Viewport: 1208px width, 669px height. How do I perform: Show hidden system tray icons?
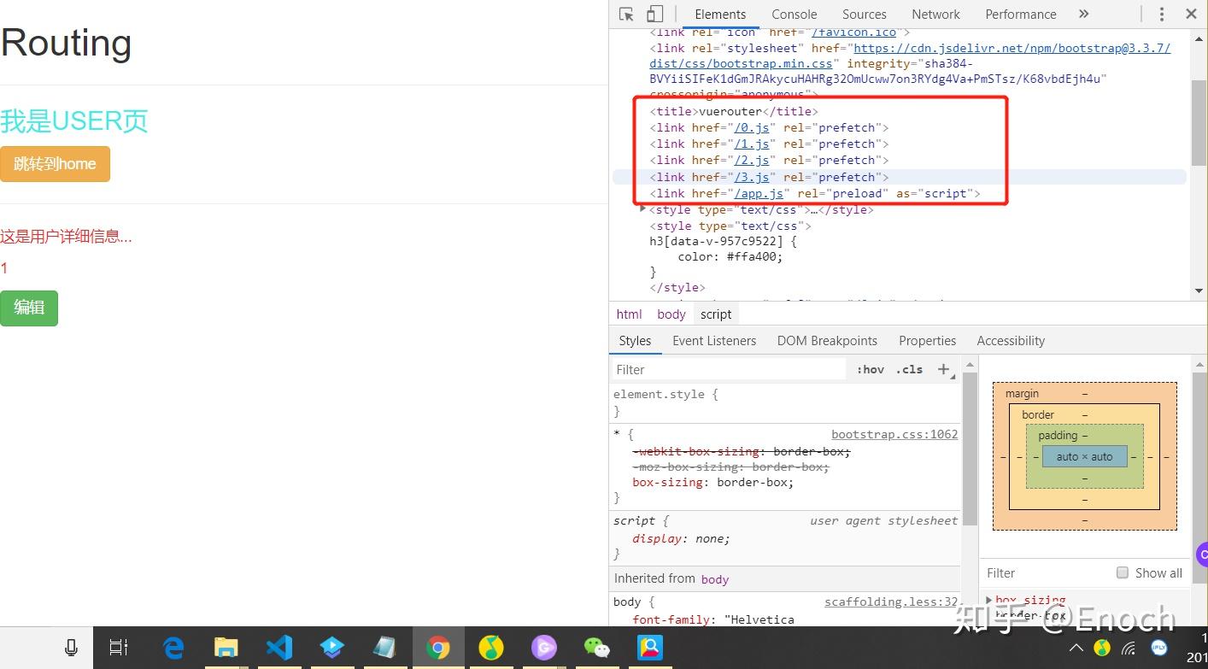tap(1076, 648)
